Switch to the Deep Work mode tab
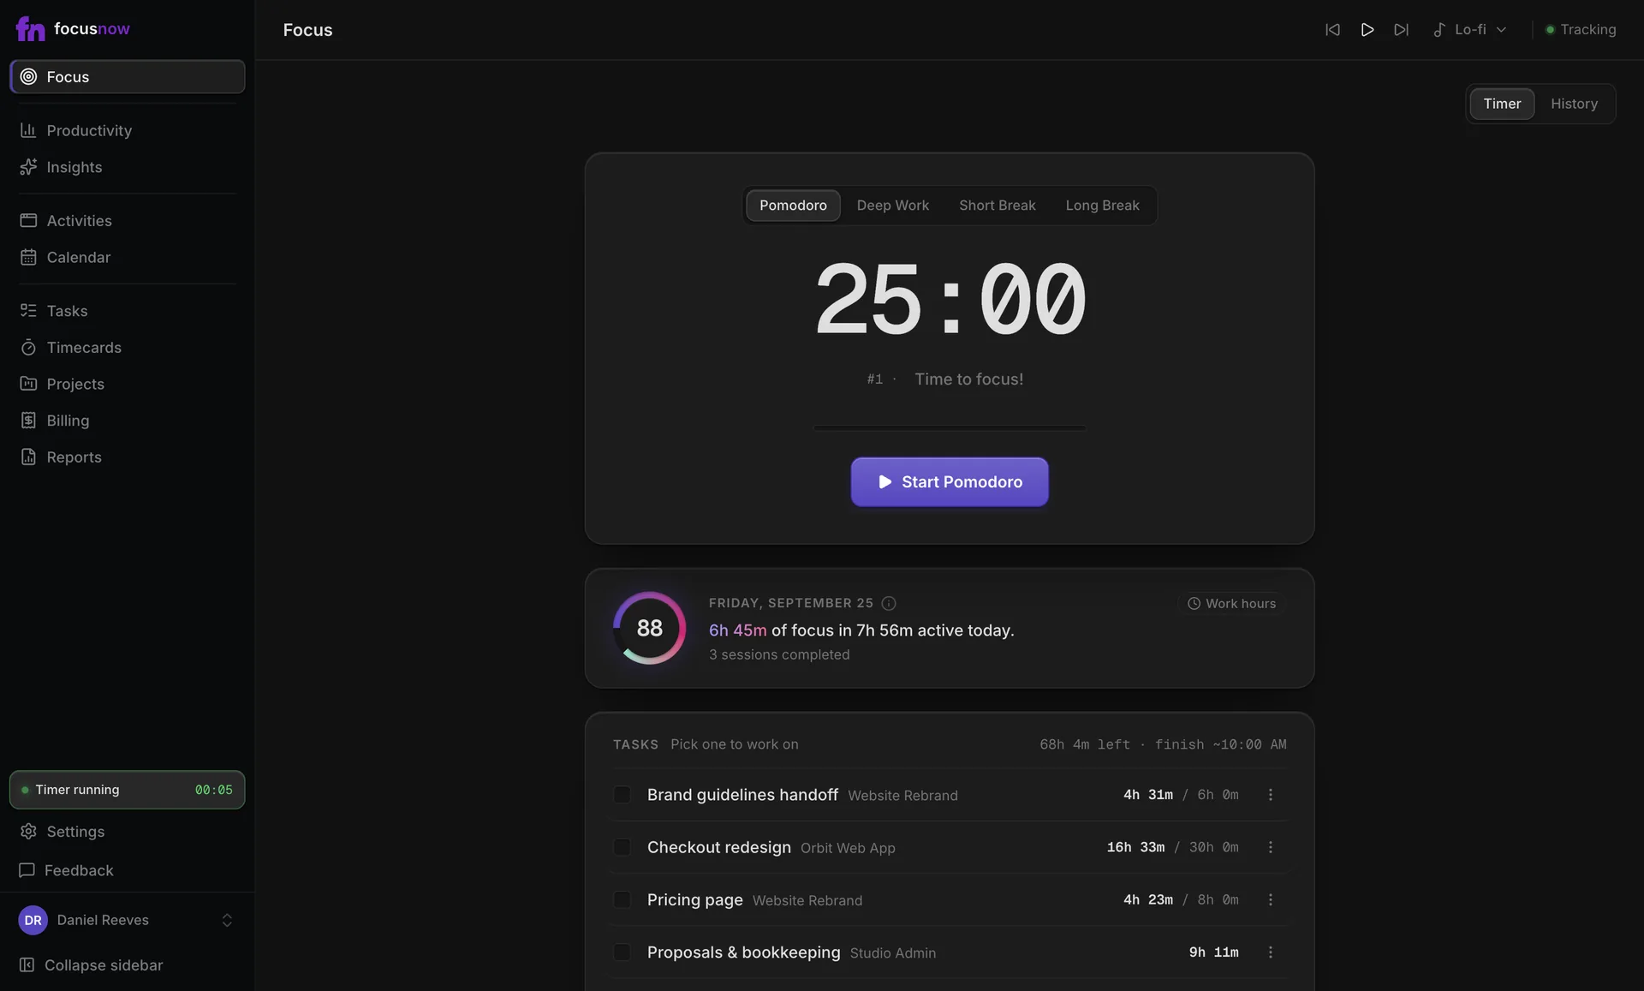This screenshot has width=1644, height=991. (892, 206)
